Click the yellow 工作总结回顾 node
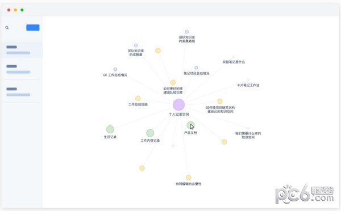Screen dimensions: 341x211 (138, 98)
